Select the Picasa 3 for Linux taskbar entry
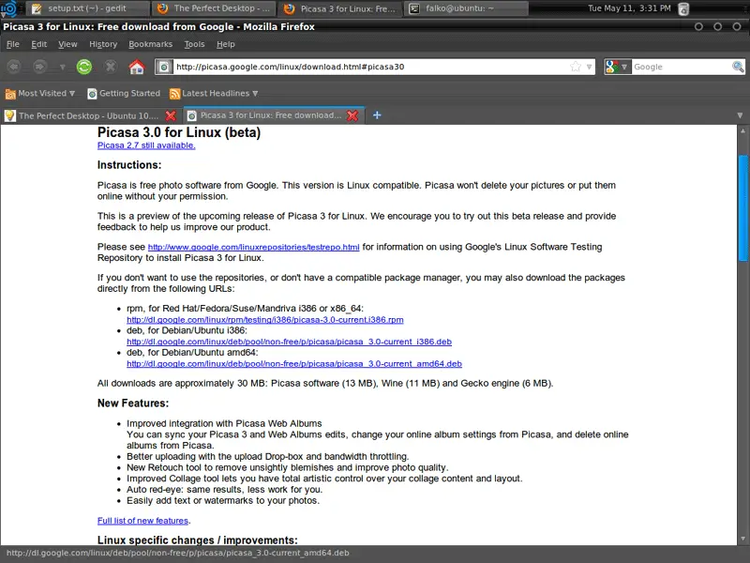The image size is (750, 563). pos(340,8)
